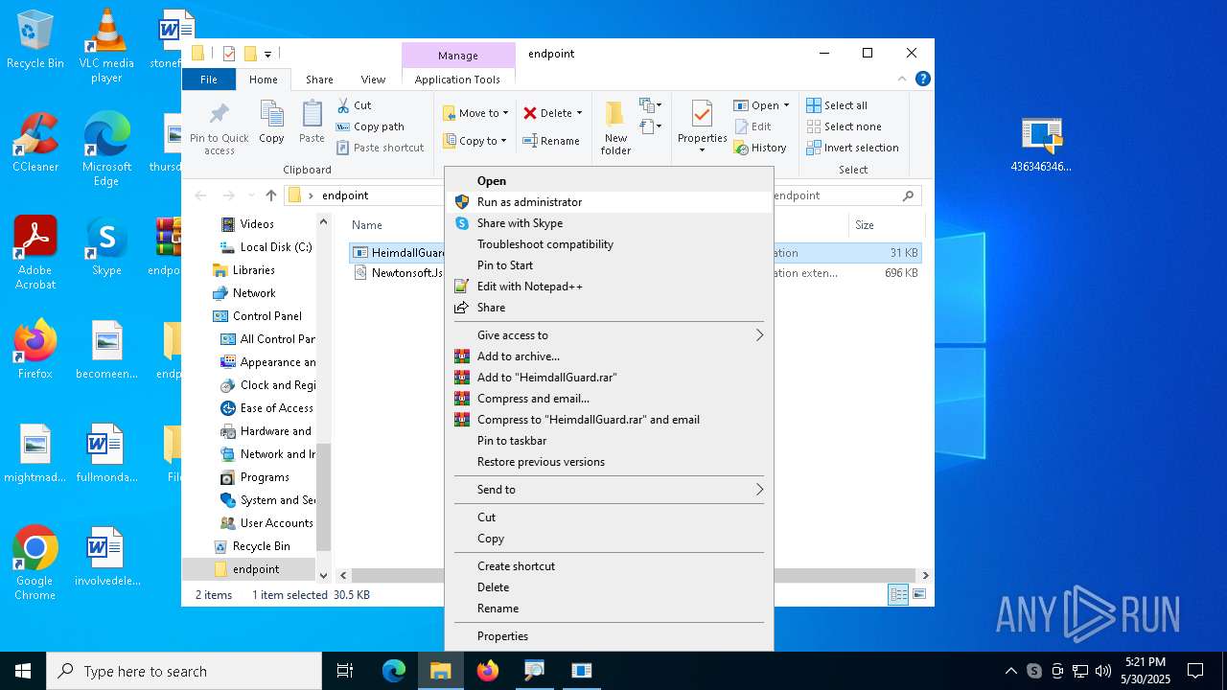Switch to the Share ribbon tab
The width and height of the screenshot is (1227, 690).
coord(319,80)
